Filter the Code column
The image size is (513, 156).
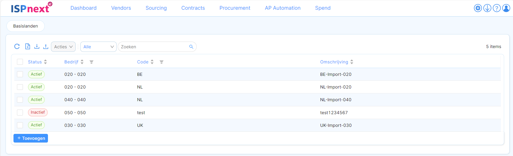pyautogui.click(x=161, y=62)
